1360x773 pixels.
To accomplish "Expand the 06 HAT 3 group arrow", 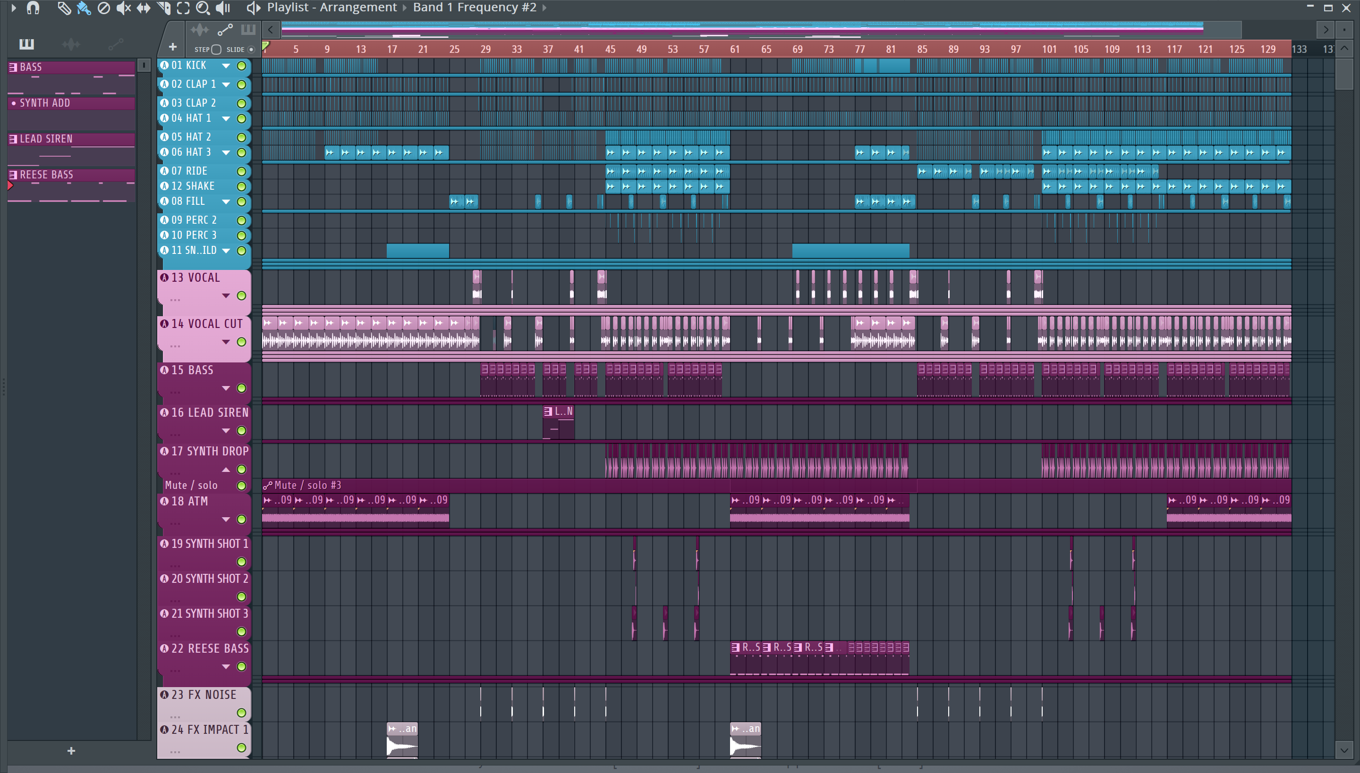I will (226, 153).
